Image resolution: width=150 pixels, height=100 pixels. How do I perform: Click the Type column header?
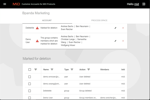coord(66,69)
